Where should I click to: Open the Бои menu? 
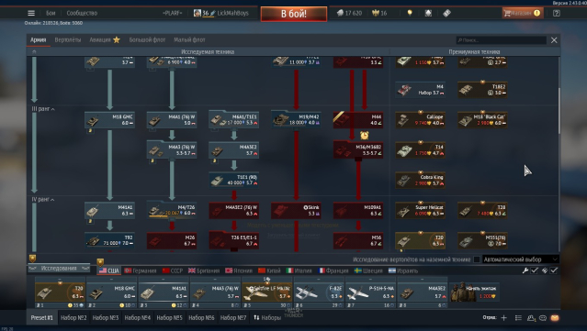[x=51, y=13]
